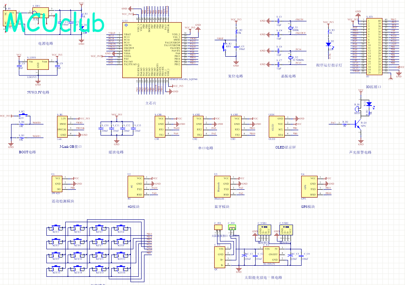This screenshot has width=405, height=285.
Task: Select the C_JD1 solar panel connector
Action: [218, 227]
